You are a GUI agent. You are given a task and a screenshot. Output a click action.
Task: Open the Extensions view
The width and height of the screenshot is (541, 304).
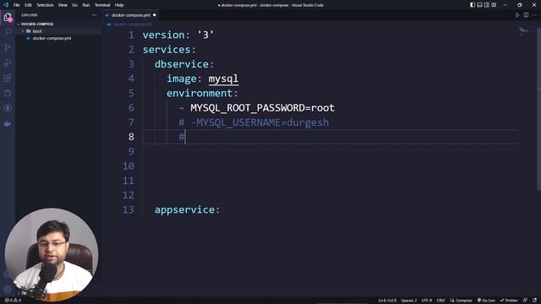[x=8, y=78]
